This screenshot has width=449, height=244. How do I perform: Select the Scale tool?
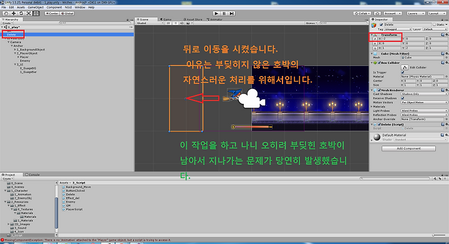[29, 14]
